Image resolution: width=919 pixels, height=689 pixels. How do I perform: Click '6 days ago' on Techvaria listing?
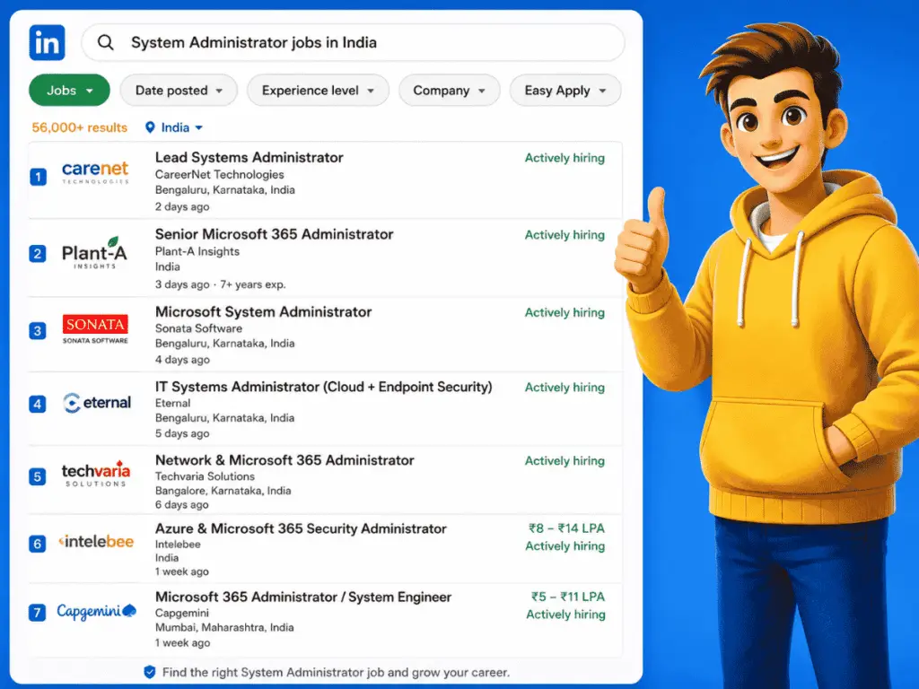181,504
